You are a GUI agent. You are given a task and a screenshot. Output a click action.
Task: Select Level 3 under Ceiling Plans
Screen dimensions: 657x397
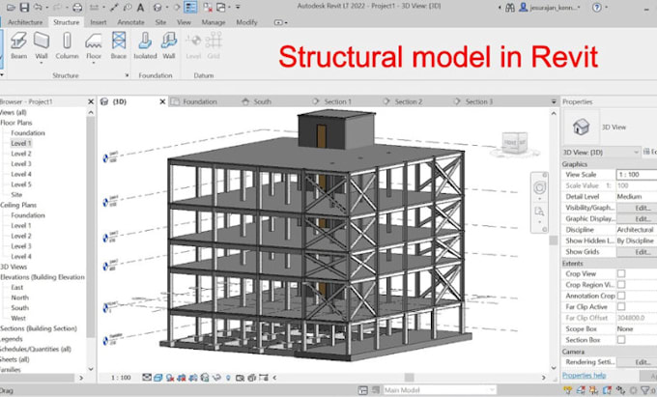click(x=21, y=245)
